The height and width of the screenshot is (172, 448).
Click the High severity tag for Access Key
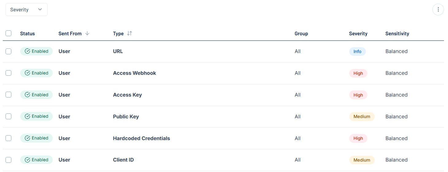tap(358, 95)
